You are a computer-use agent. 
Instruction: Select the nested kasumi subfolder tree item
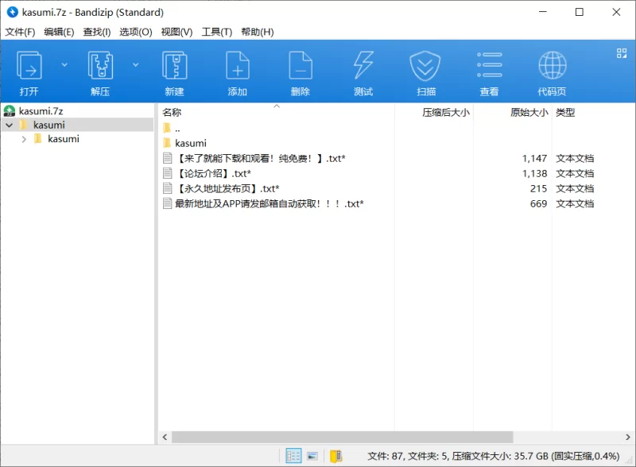pyautogui.click(x=64, y=139)
